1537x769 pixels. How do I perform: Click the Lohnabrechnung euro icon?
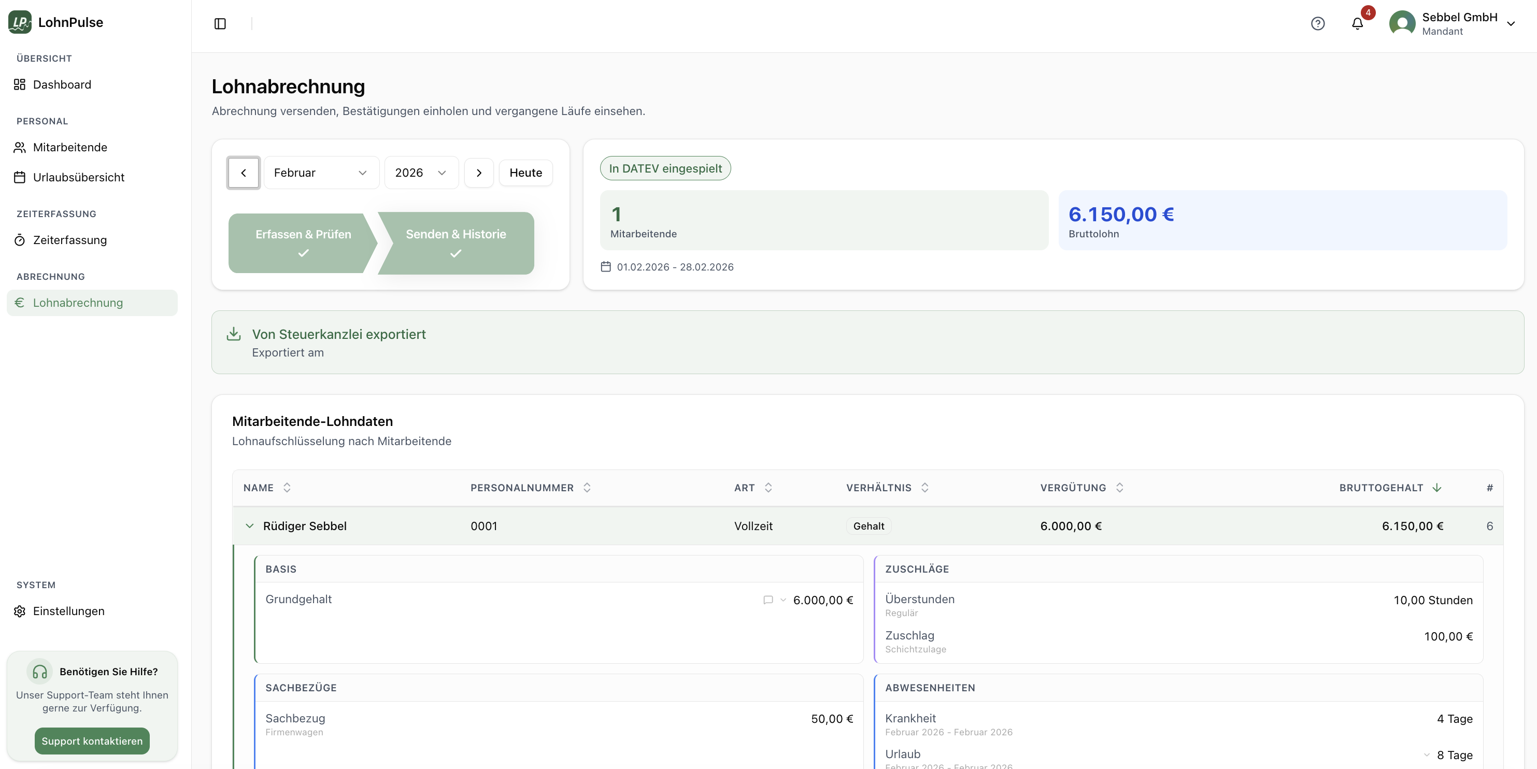(x=20, y=303)
